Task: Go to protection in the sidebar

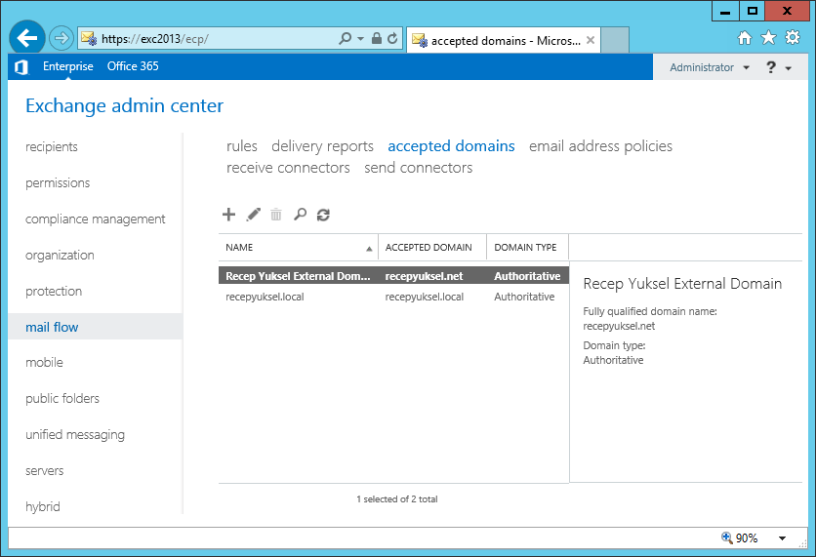Action: [54, 292]
